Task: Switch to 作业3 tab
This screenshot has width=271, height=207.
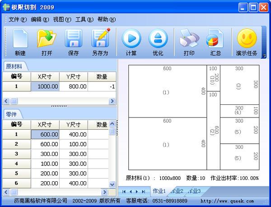Action: pyautogui.click(x=195, y=191)
